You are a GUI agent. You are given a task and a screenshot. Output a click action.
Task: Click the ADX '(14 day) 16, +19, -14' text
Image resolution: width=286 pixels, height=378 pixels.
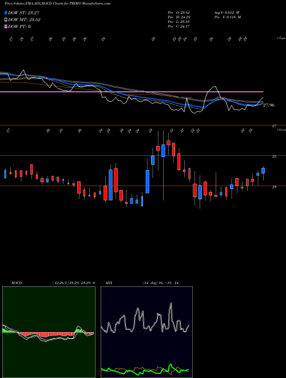click(161, 283)
